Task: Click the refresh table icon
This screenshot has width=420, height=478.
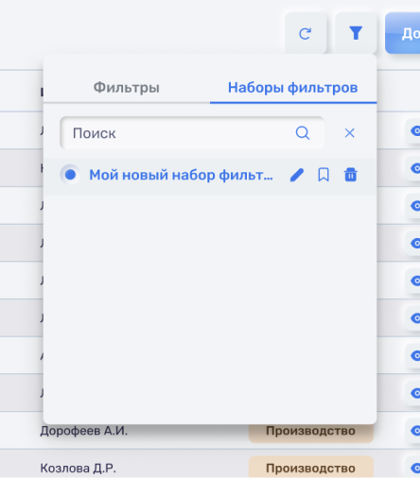Action: 306,33
